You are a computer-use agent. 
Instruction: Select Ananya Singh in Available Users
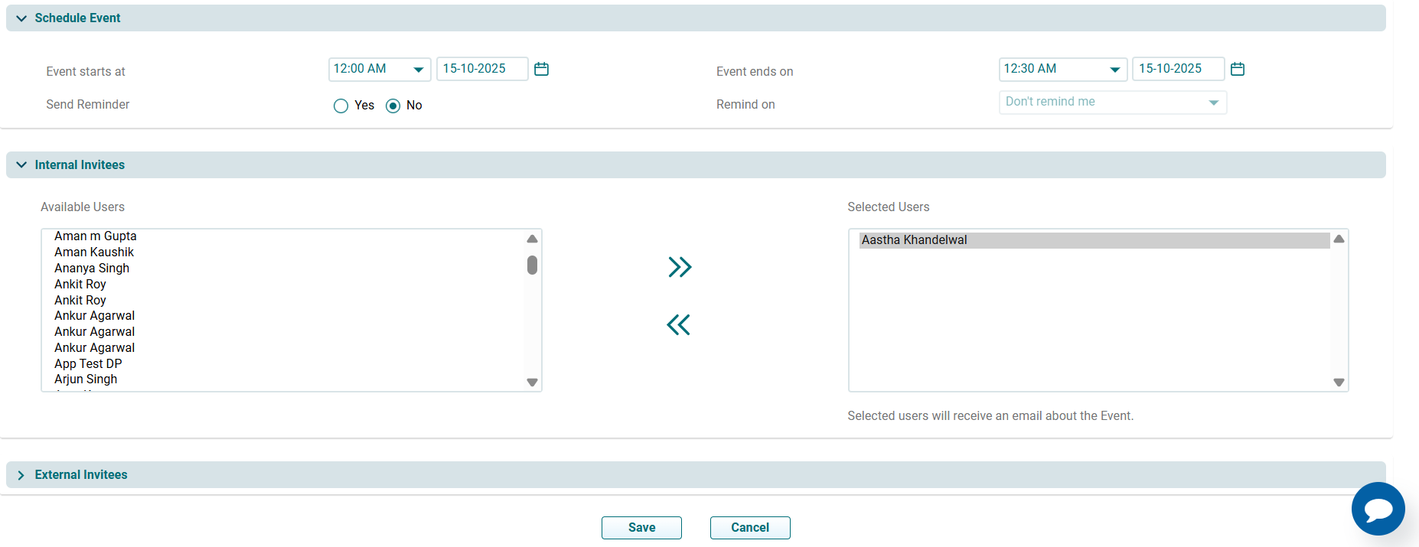[92, 269]
